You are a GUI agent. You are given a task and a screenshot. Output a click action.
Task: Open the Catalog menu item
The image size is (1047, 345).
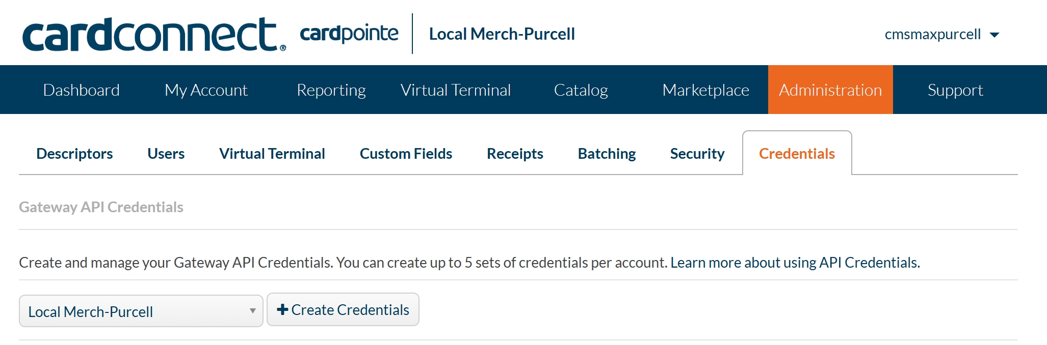[581, 90]
